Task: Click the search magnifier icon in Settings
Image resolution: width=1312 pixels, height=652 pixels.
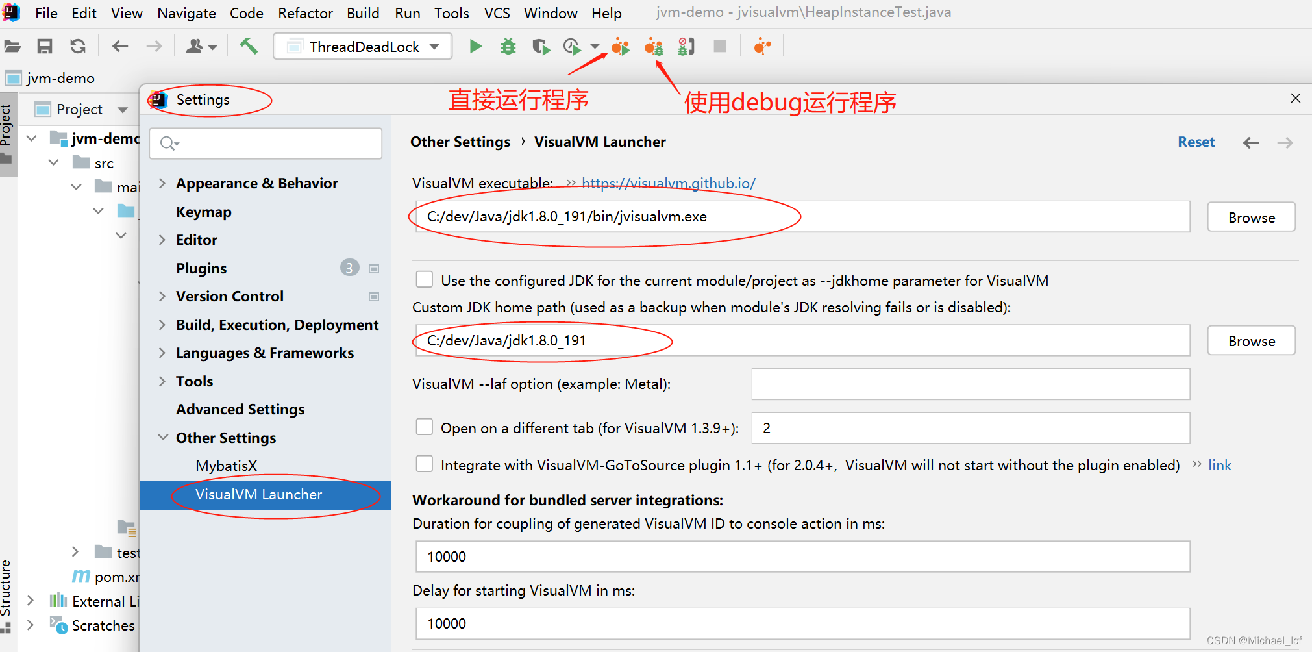Action: [169, 143]
